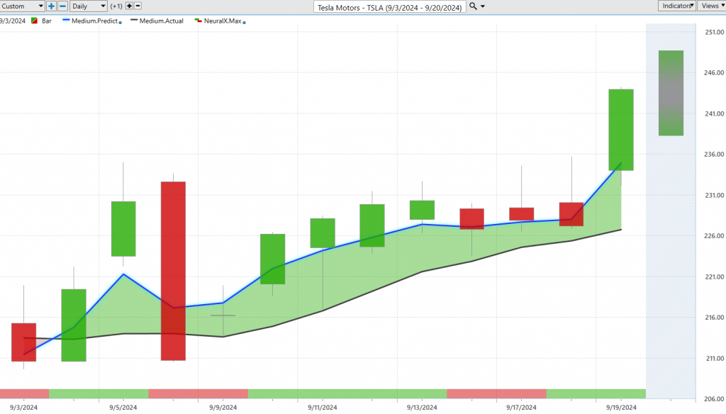This screenshot has height=414, width=726.
Task: Click the NeuralX.Max legend label
Action: click(x=223, y=21)
